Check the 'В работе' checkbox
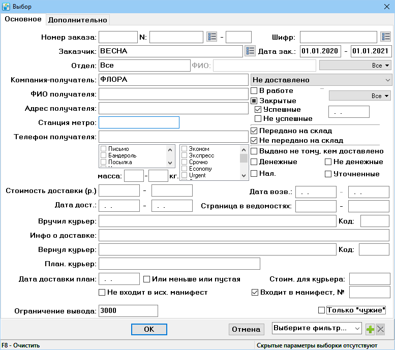 254,90
